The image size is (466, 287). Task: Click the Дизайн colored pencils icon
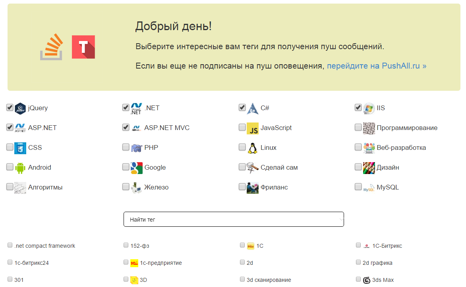[369, 168]
